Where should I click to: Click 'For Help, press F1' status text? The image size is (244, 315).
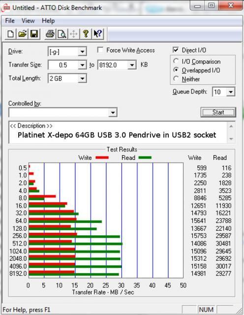26,310
